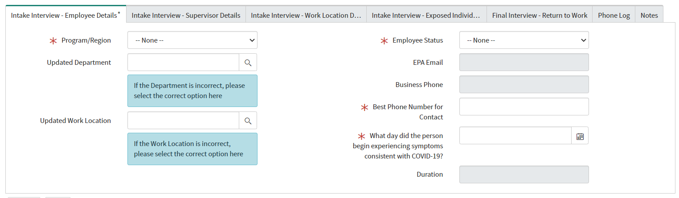This screenshot has height=198, width=679.
Task: Expand the Employee Status dropdown
Action: [524, 40]
